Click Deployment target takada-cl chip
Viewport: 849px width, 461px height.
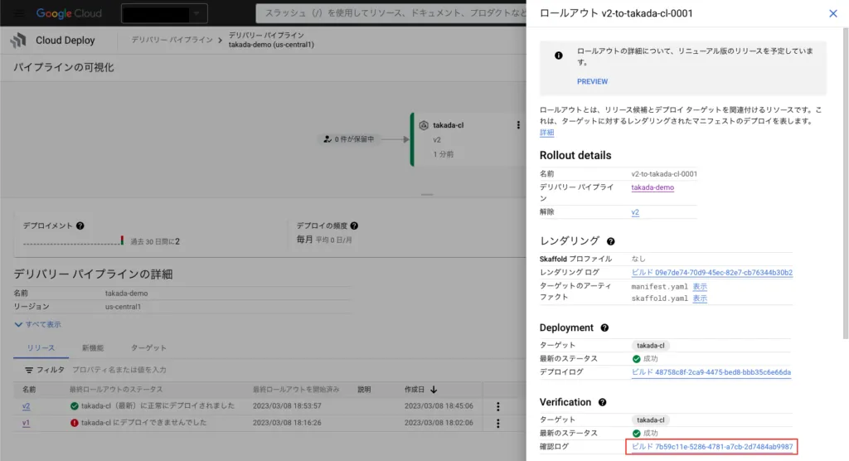click(650, 345)
